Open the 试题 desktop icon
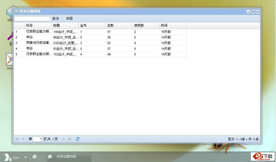Screen dimensions: 276x162 [10, 14]
